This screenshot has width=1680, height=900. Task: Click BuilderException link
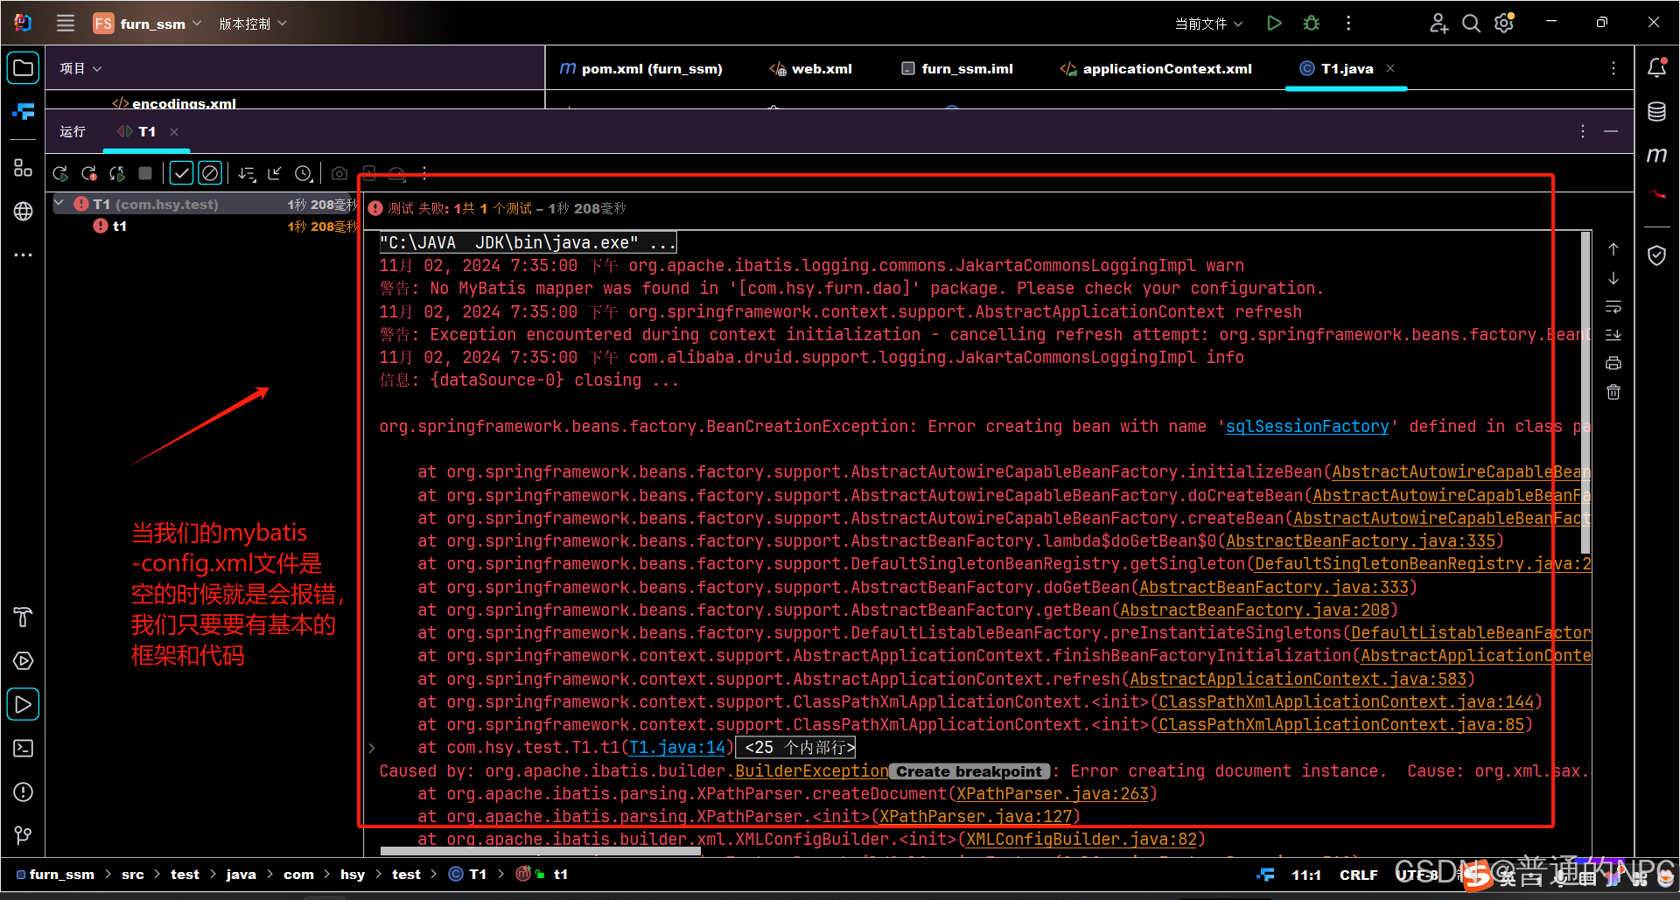pos(811,771)
